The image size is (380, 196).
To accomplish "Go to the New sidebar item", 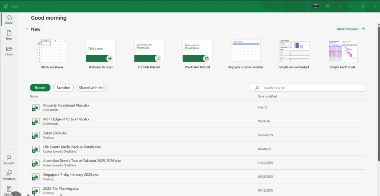I will (9, 35).
